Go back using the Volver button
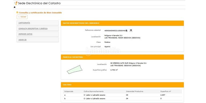 [22, 17]
